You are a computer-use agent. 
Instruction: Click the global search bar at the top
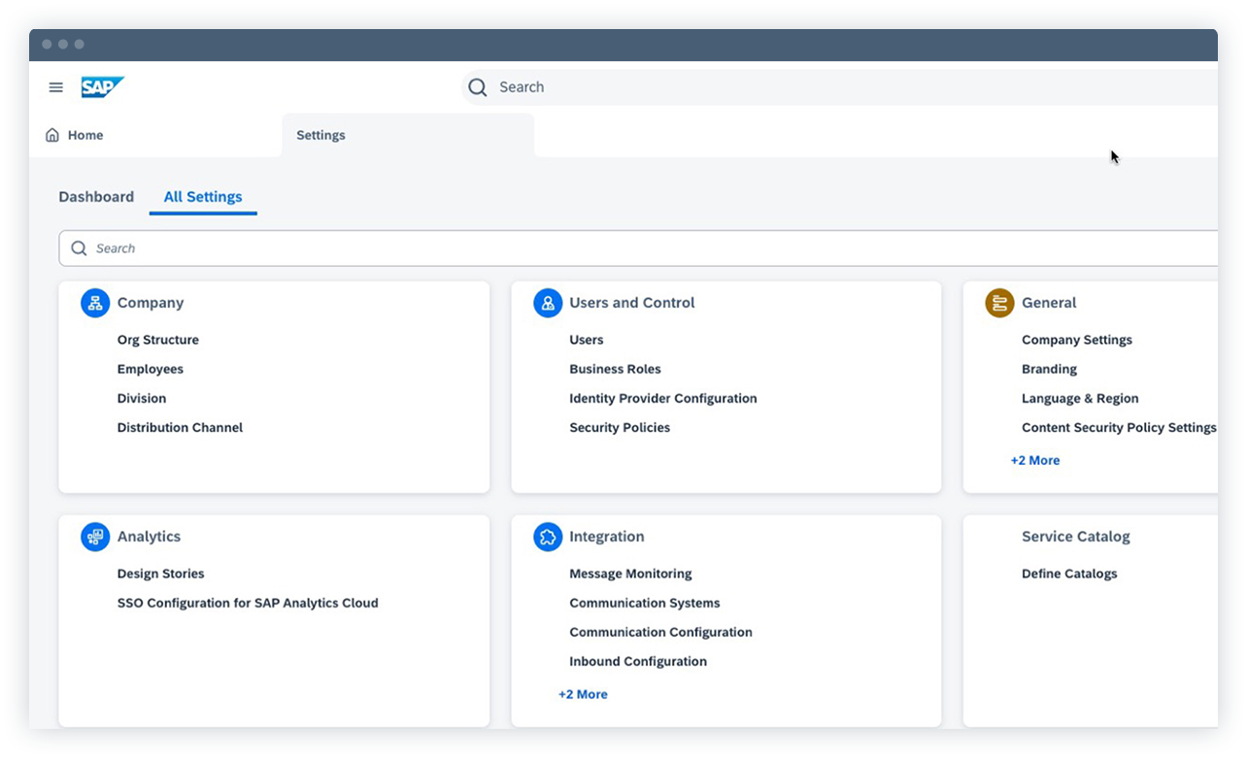tap(680, 86)
